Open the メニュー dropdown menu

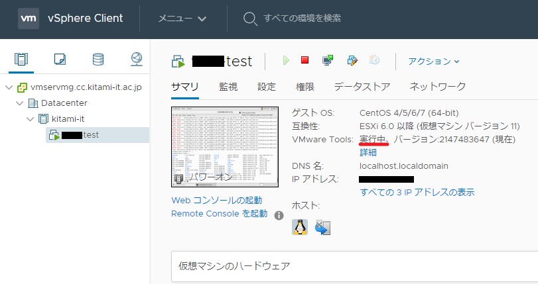point(182,18)
